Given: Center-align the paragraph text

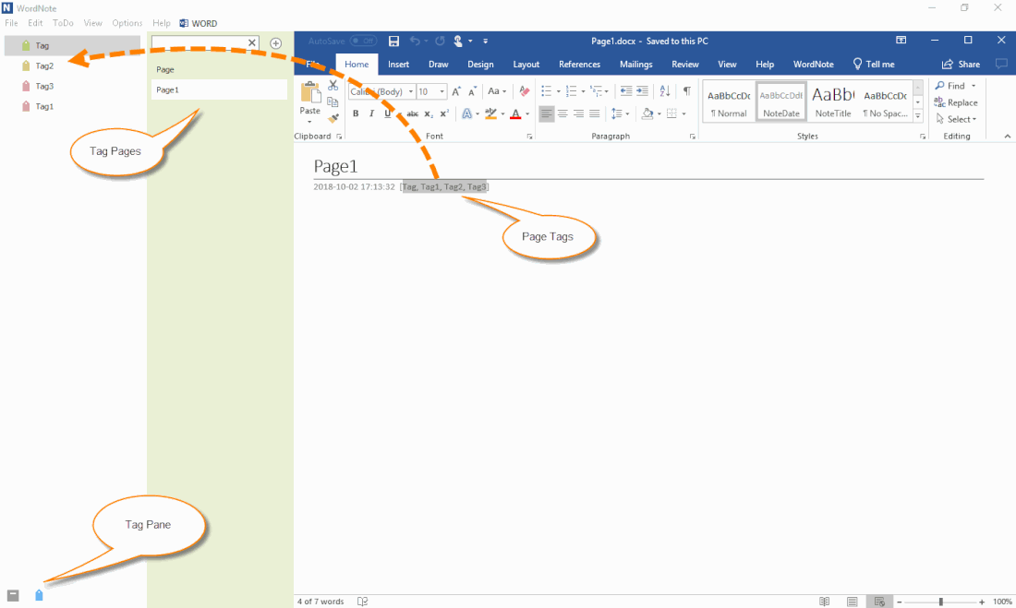Looking at the screenshot, I should tap(562, 113).
